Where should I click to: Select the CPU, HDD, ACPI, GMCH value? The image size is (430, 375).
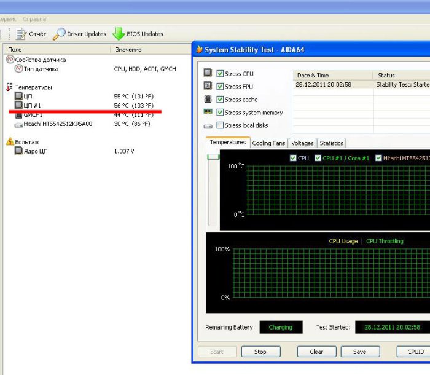tap(145, 69)
